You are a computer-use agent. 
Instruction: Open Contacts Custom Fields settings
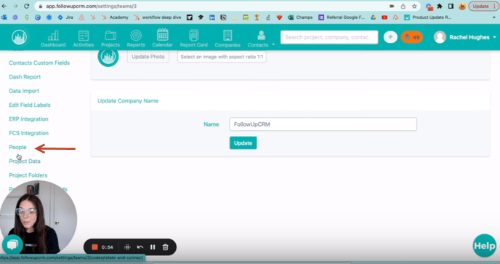39,63
